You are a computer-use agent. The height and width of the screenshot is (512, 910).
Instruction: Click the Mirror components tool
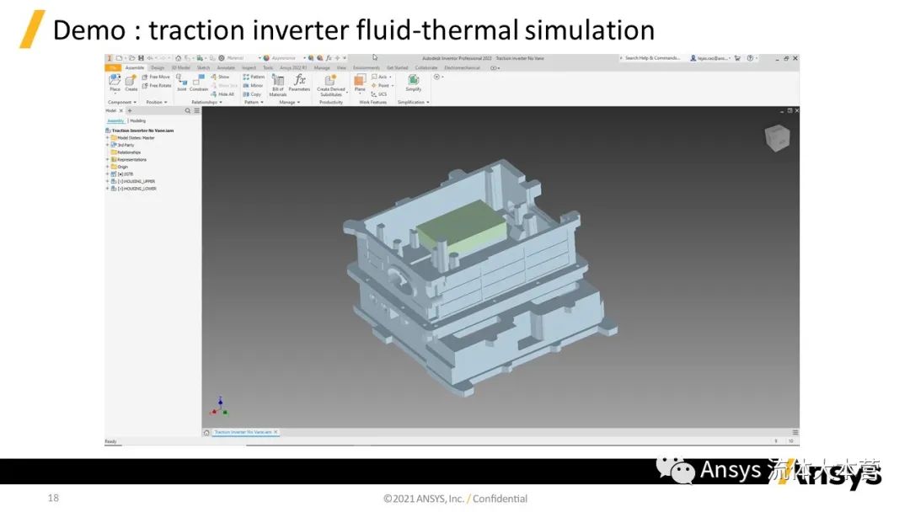[253, 85]
